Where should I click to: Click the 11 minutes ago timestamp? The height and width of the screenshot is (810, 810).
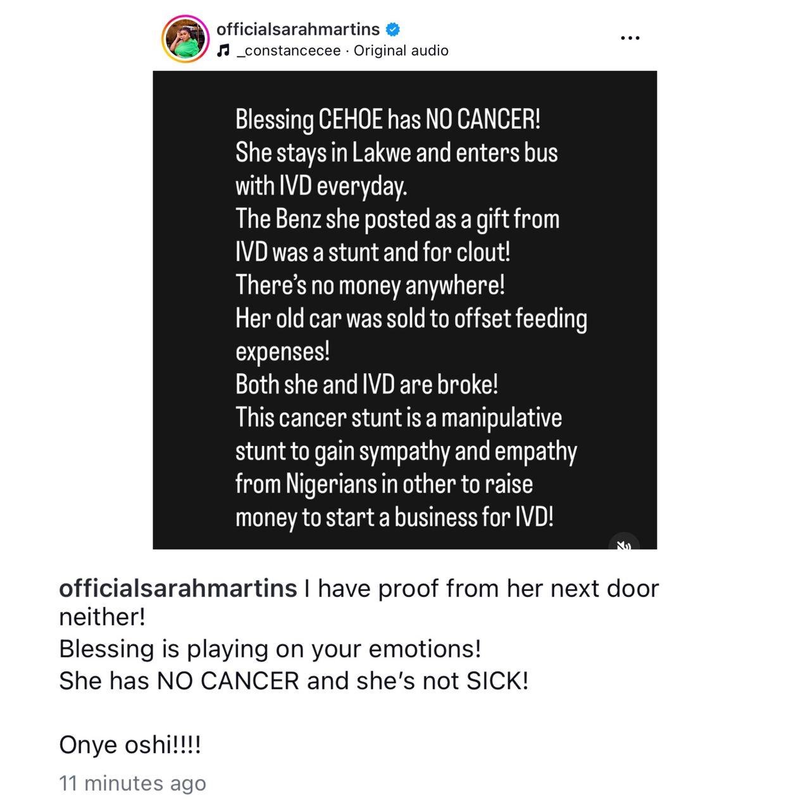point(132,783)
